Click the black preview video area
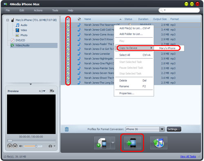The height and width of the screenshot is (161, 204). point(31,114)
